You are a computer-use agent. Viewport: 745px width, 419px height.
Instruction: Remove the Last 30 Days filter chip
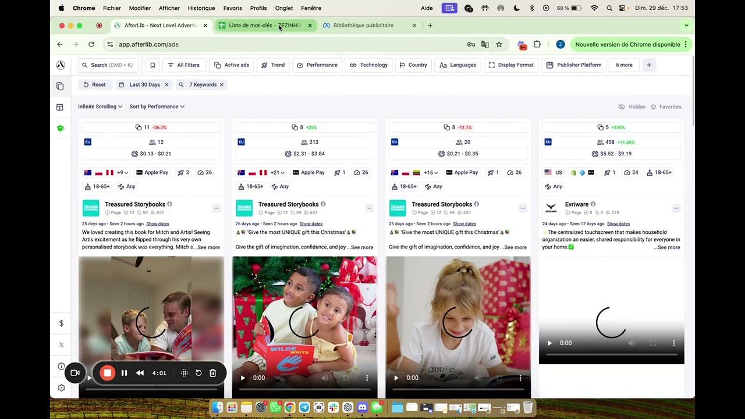coord(166,85)
